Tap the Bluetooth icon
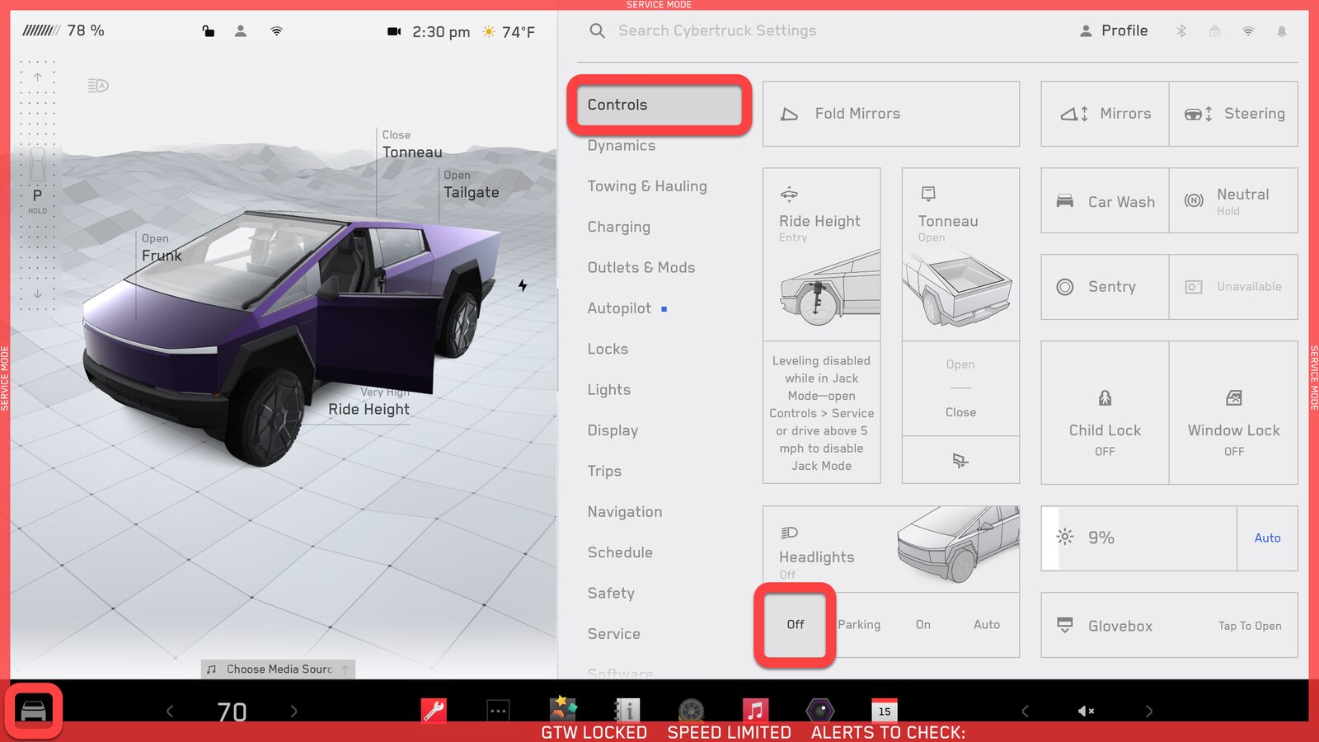1319x742 pixels. [1181, 31]
